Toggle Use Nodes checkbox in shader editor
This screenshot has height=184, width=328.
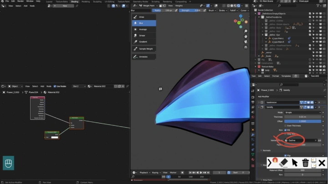(55, 86)
